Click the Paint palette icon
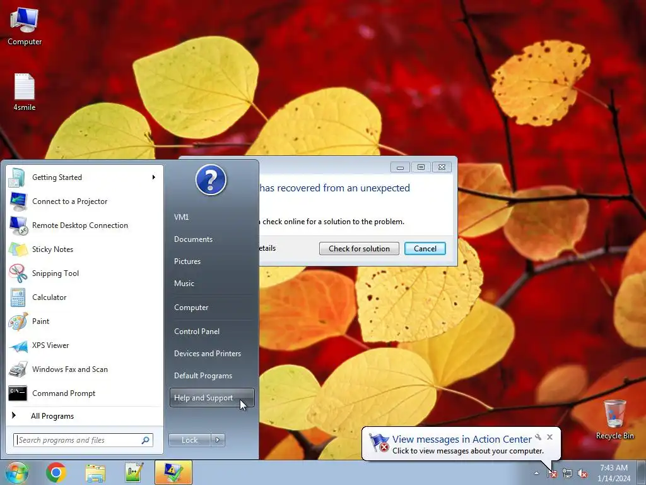 18,321
